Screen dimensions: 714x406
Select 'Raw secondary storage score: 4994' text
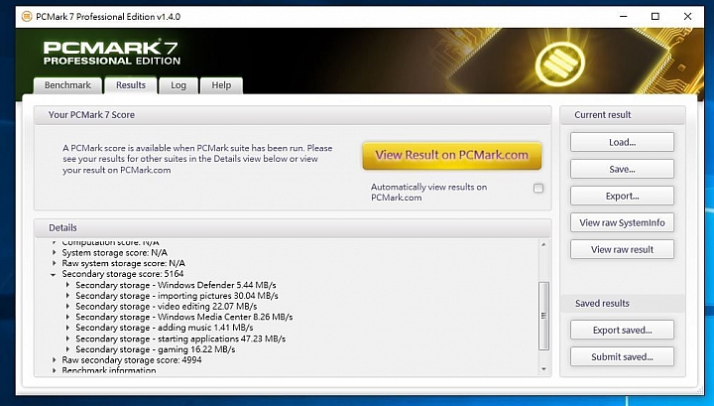click(x=132, y=360)
